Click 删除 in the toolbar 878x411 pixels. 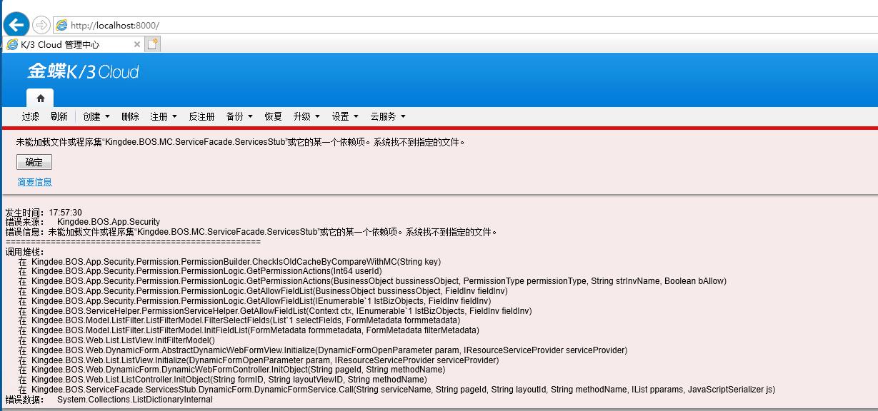point(130,116)
